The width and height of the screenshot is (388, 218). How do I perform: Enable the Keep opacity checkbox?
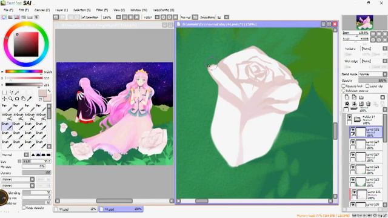[24, 208]
